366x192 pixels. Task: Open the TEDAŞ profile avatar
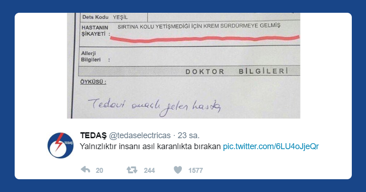pos(60,145)
